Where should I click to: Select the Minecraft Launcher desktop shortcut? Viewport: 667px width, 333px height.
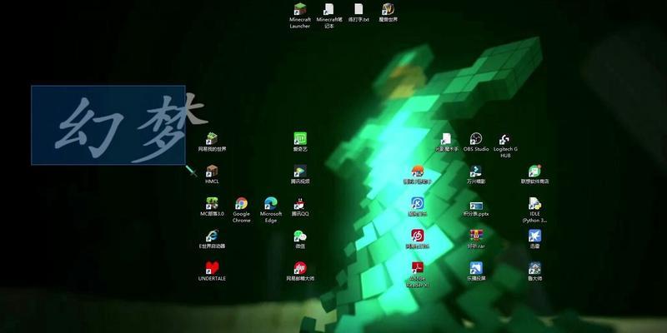point(300,15)
